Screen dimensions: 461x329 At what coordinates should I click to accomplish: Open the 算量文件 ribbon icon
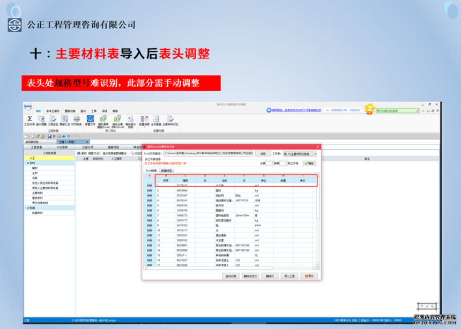(x=91, y=119)
